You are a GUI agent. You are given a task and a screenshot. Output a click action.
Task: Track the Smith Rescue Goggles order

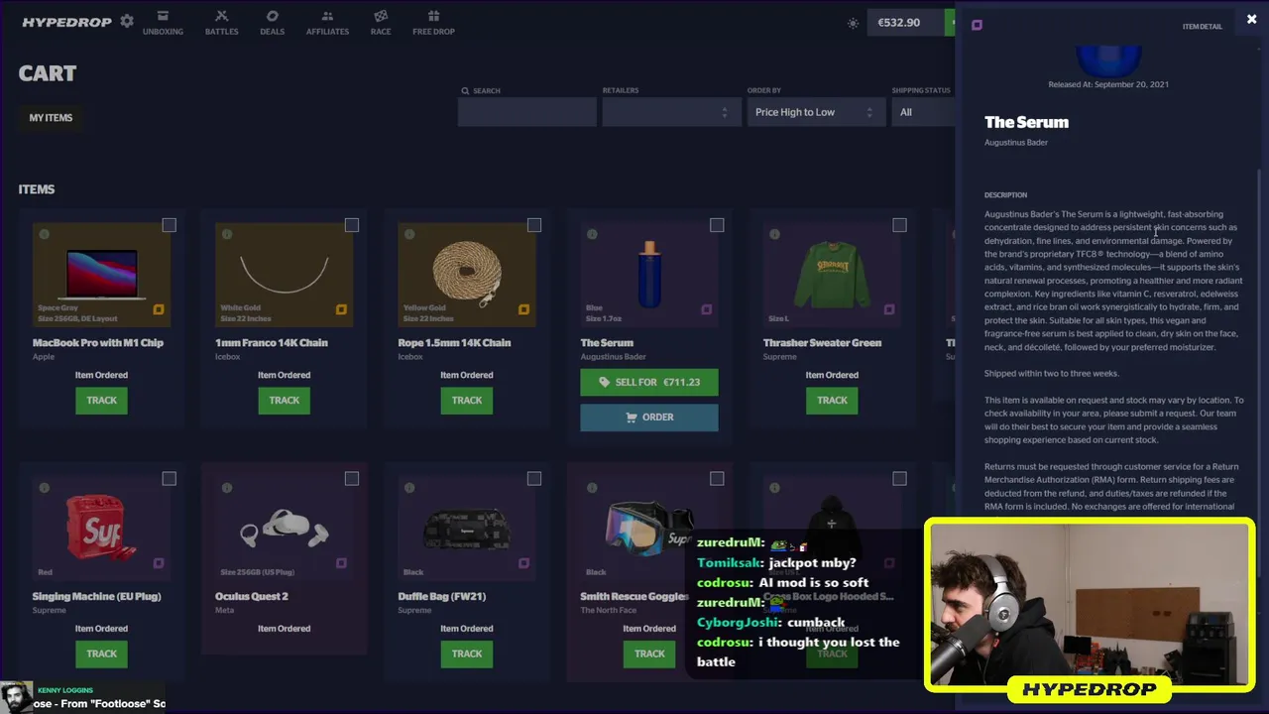point(649,654)
